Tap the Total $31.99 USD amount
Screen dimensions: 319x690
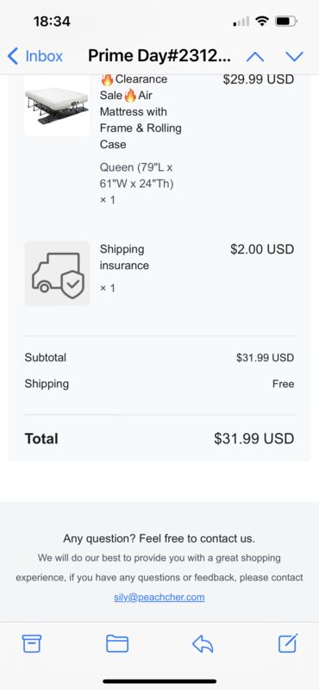(x=253, y=439)
